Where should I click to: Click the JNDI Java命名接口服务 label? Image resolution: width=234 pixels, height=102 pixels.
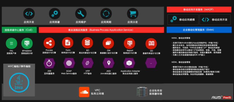click(x=108, y=72)
